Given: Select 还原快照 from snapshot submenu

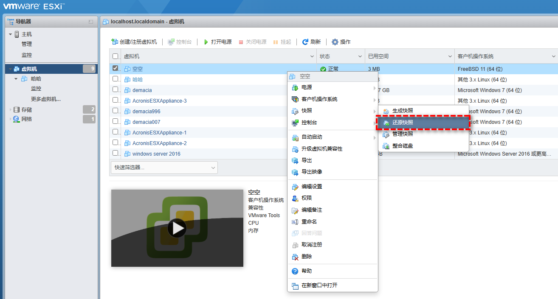Looking at the screenshot, I should click(402, 123).
